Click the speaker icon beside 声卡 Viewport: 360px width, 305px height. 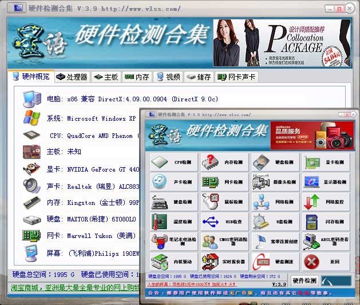(x=31, y=185)
